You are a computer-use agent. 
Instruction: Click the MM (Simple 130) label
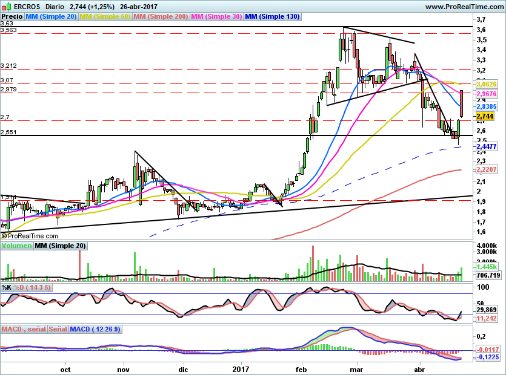coord(273,17)
